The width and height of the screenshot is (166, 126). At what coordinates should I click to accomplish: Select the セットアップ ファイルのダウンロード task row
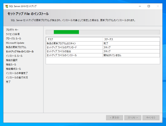point(103,47)
